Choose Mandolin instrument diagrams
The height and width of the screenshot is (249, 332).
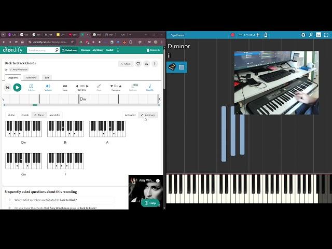click(x=54, y=115)
